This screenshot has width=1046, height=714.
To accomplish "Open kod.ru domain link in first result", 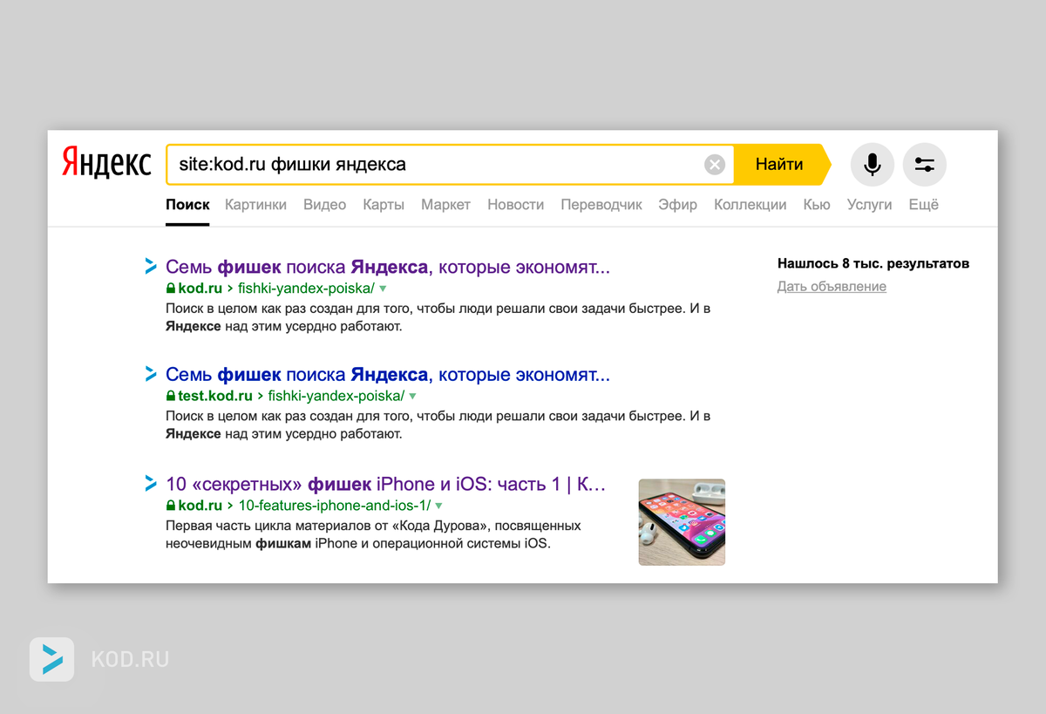I will click(200, 288).
